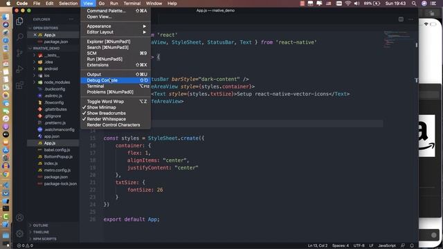Click Spaces: 4 indentation status item
Viewport: 443px width, 249px height.
[x=341, y=246]
